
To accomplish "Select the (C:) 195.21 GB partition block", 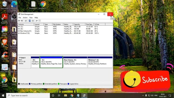I will click(x=51, y=62).
